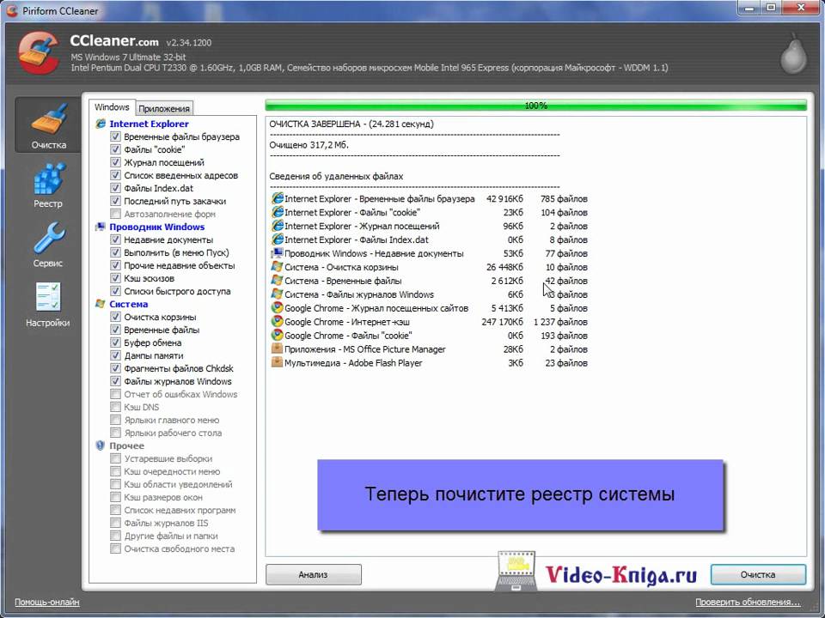825x618 pixels.
Task: Uncheck Временные файлы браузера checkbox
Action: (x=115, y=136)
